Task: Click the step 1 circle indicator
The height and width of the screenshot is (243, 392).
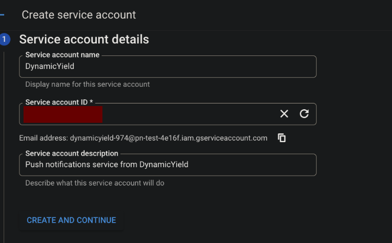Action: point(5,39)
